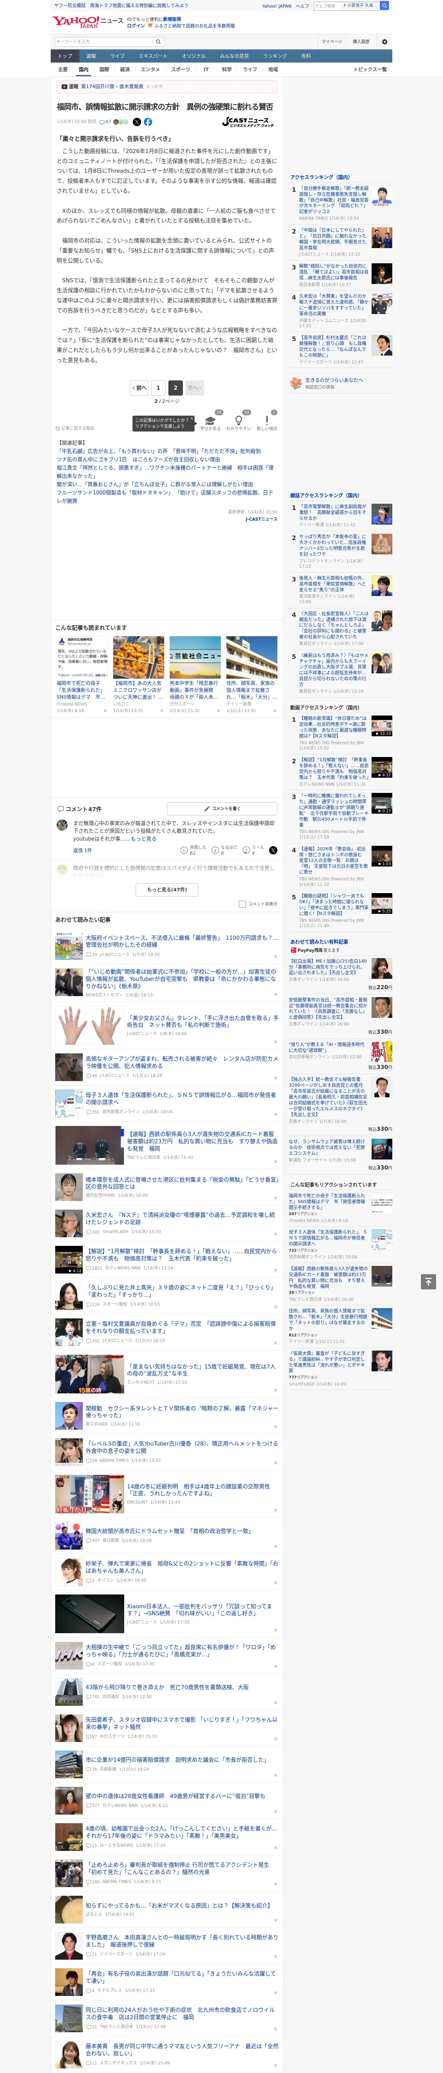Open paid article 旧日本軍 MEI 加勝心 for 220円

click(x=329, y=967)
